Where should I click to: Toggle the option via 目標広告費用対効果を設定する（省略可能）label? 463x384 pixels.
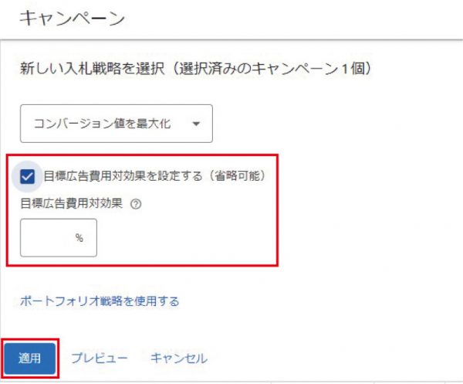(x=154, y=176)
